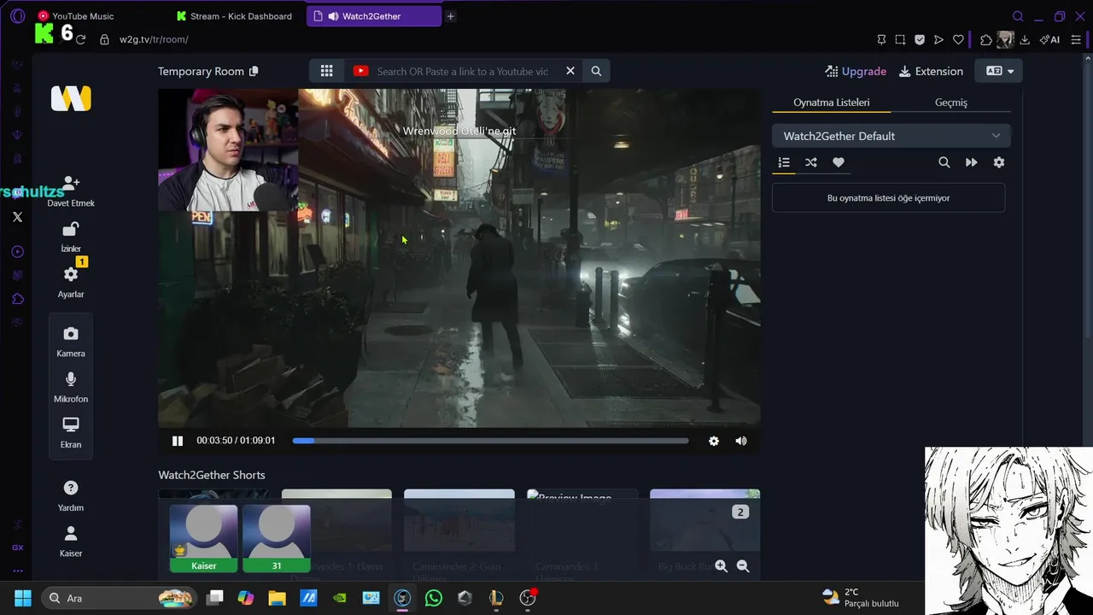Open the Kaiser user profile in sidebar

click(71, 541)
